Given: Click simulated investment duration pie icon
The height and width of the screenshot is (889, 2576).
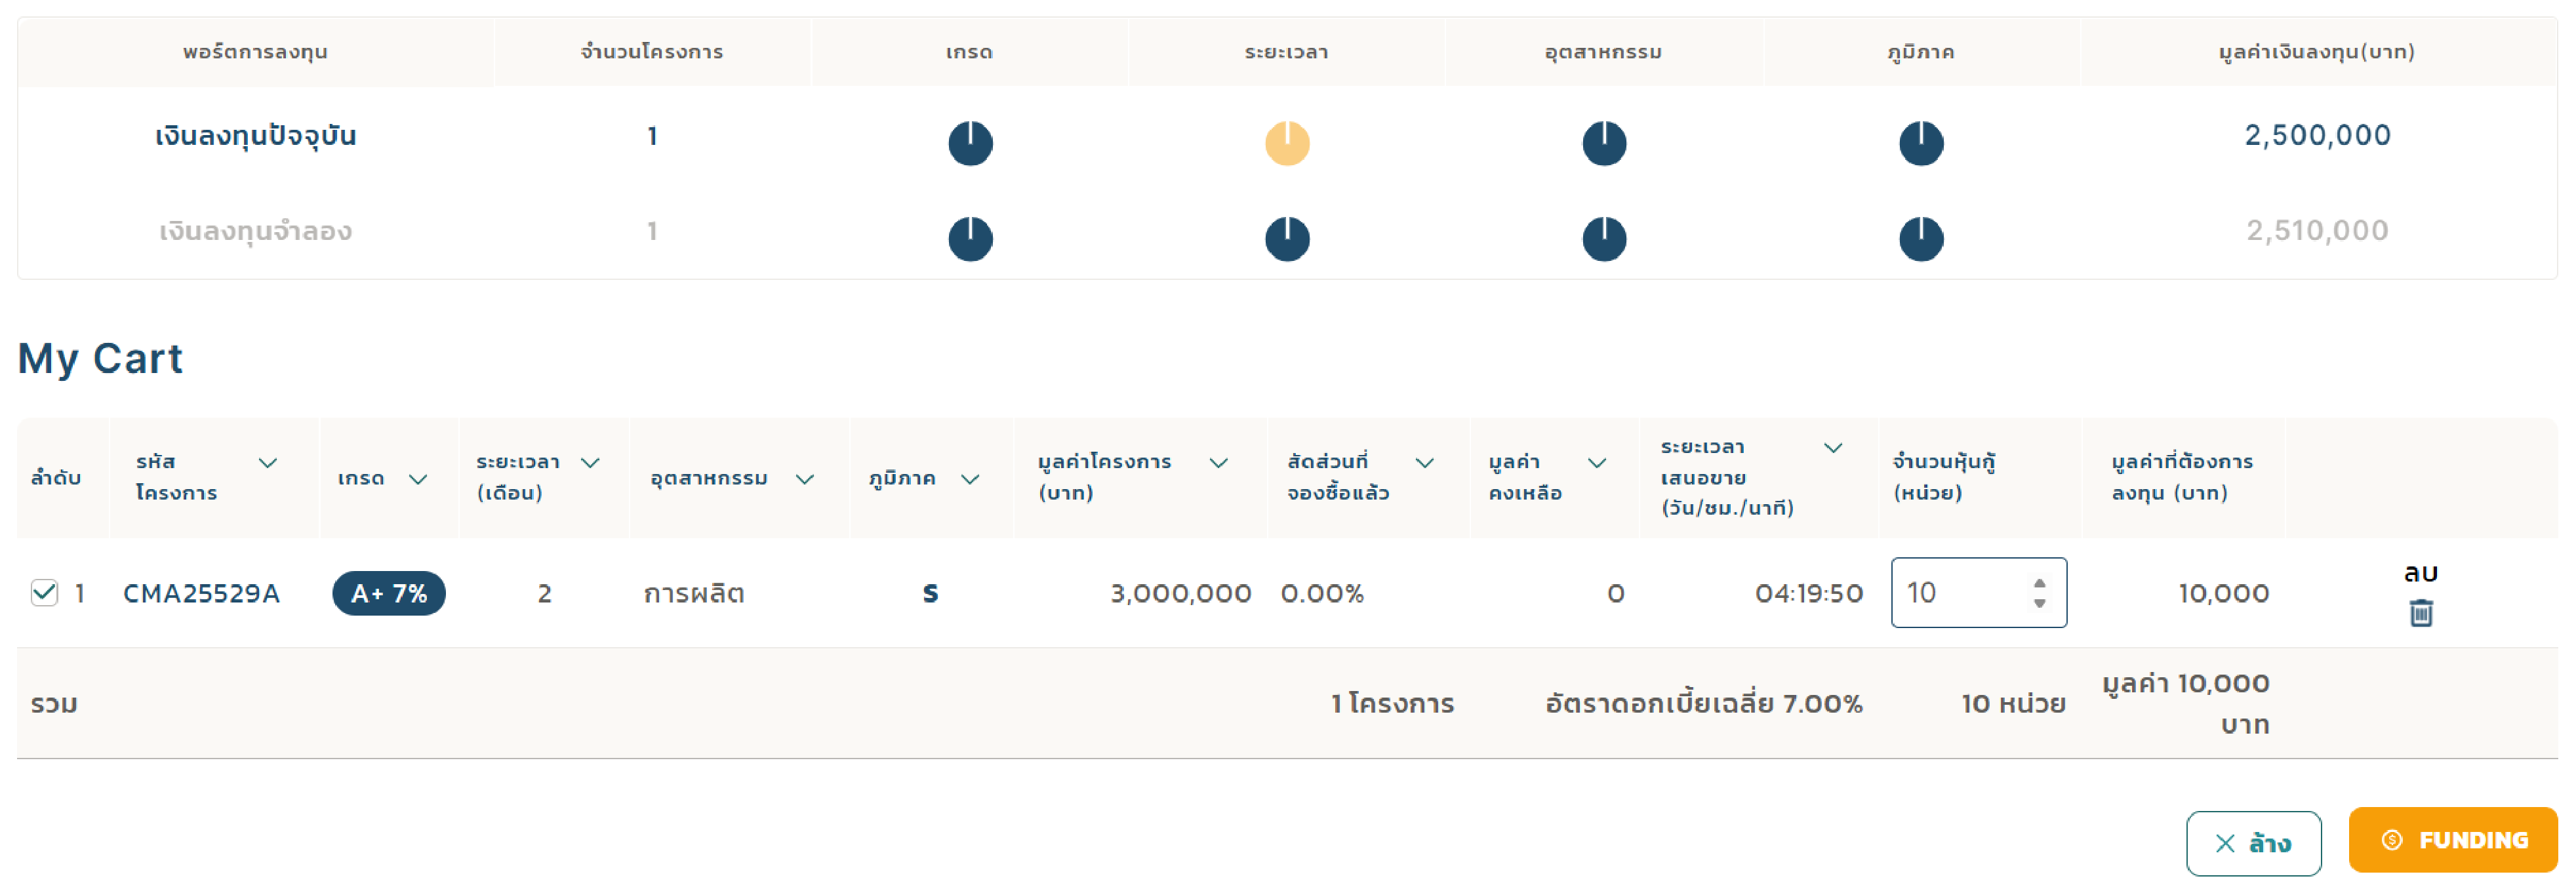Looking at the screenshot, I should point(1287,239).
